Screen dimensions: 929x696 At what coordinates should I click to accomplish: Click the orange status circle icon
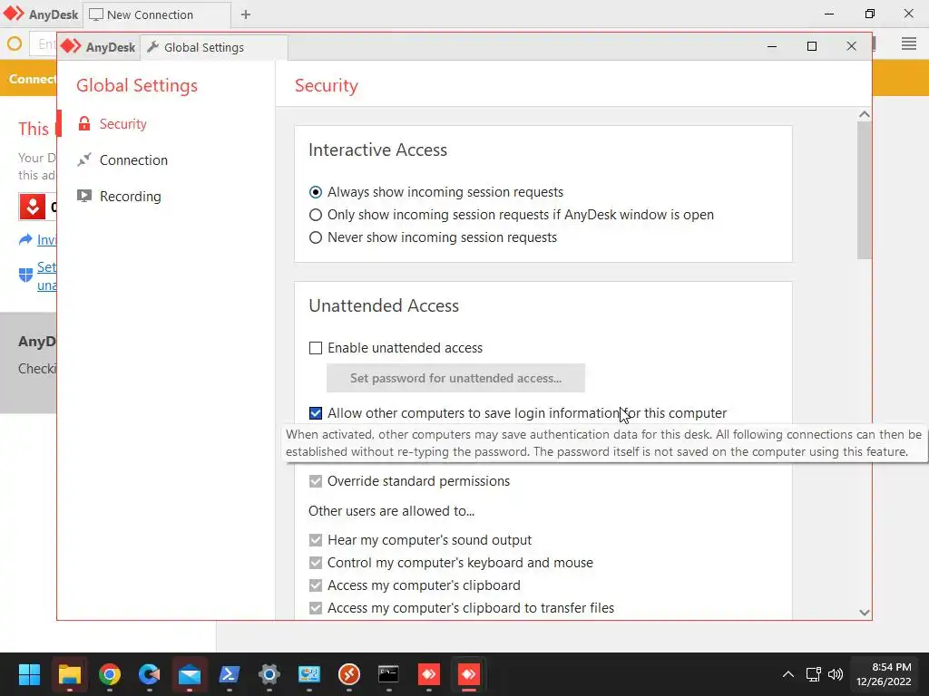(15, 43)
